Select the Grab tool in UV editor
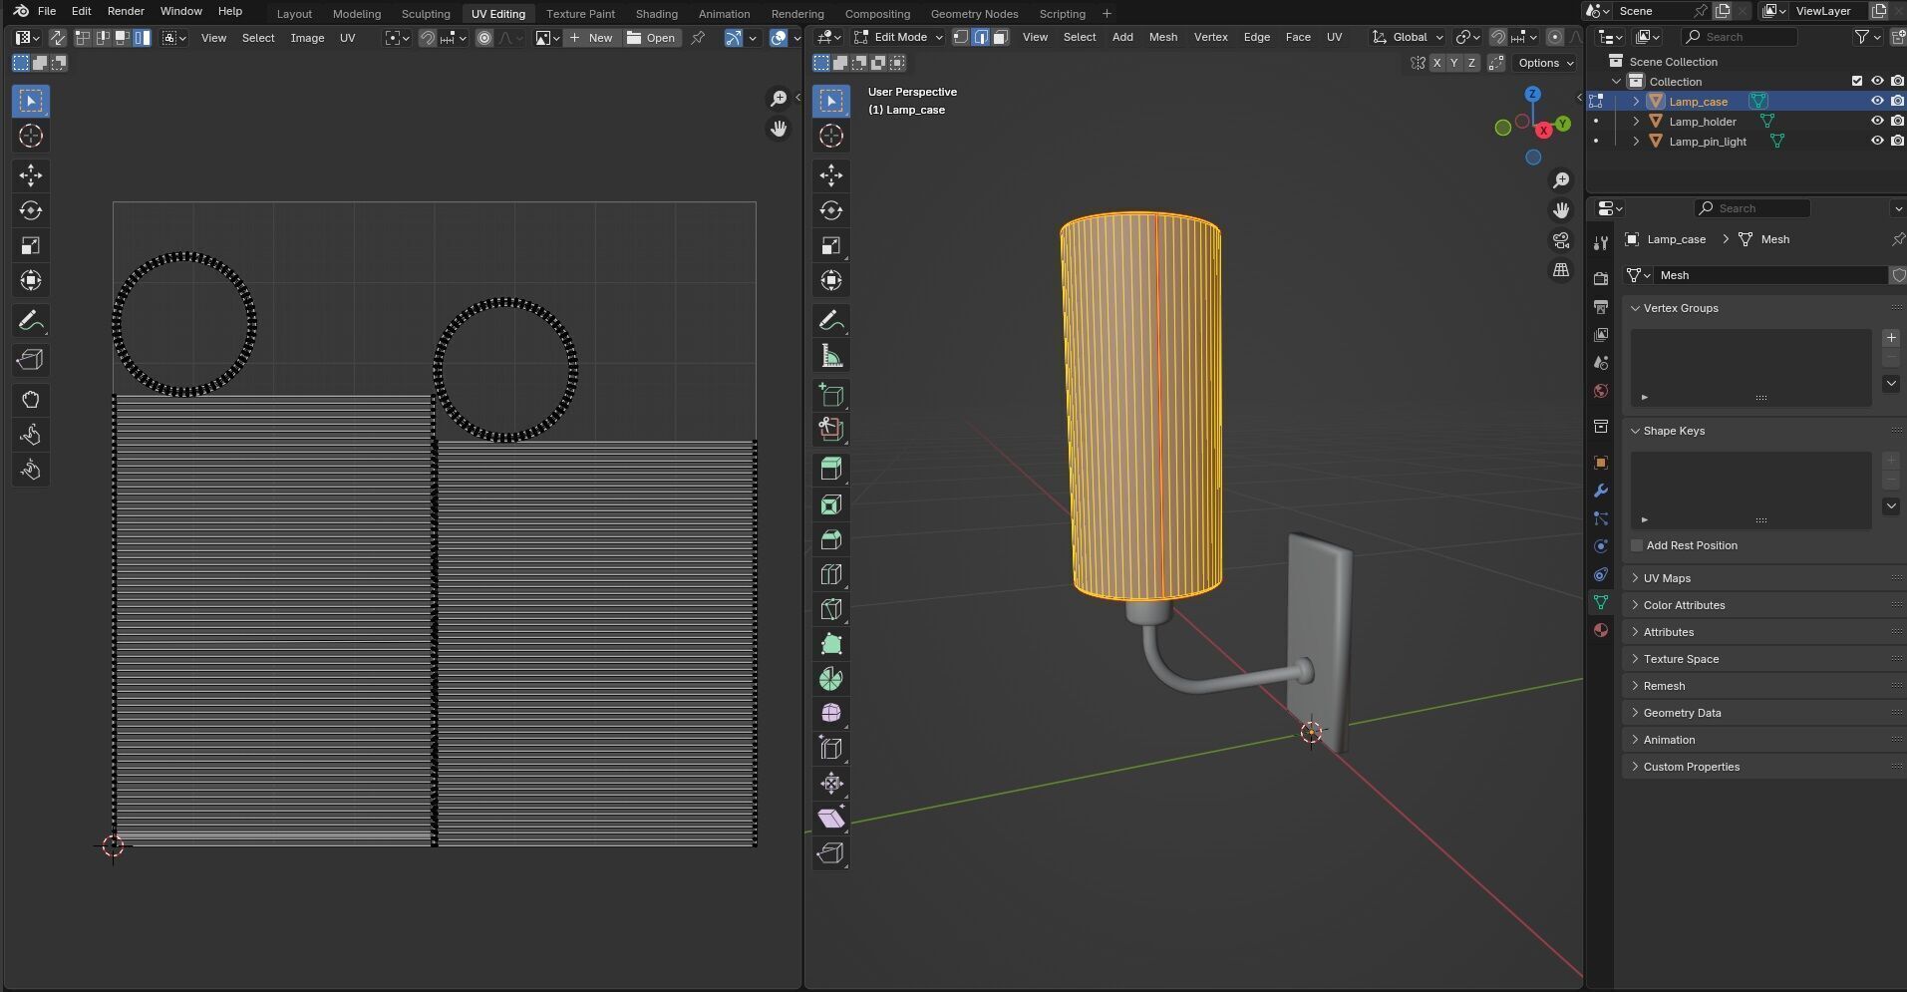This screenshot has height=992, width=1907. click(31, 400)
